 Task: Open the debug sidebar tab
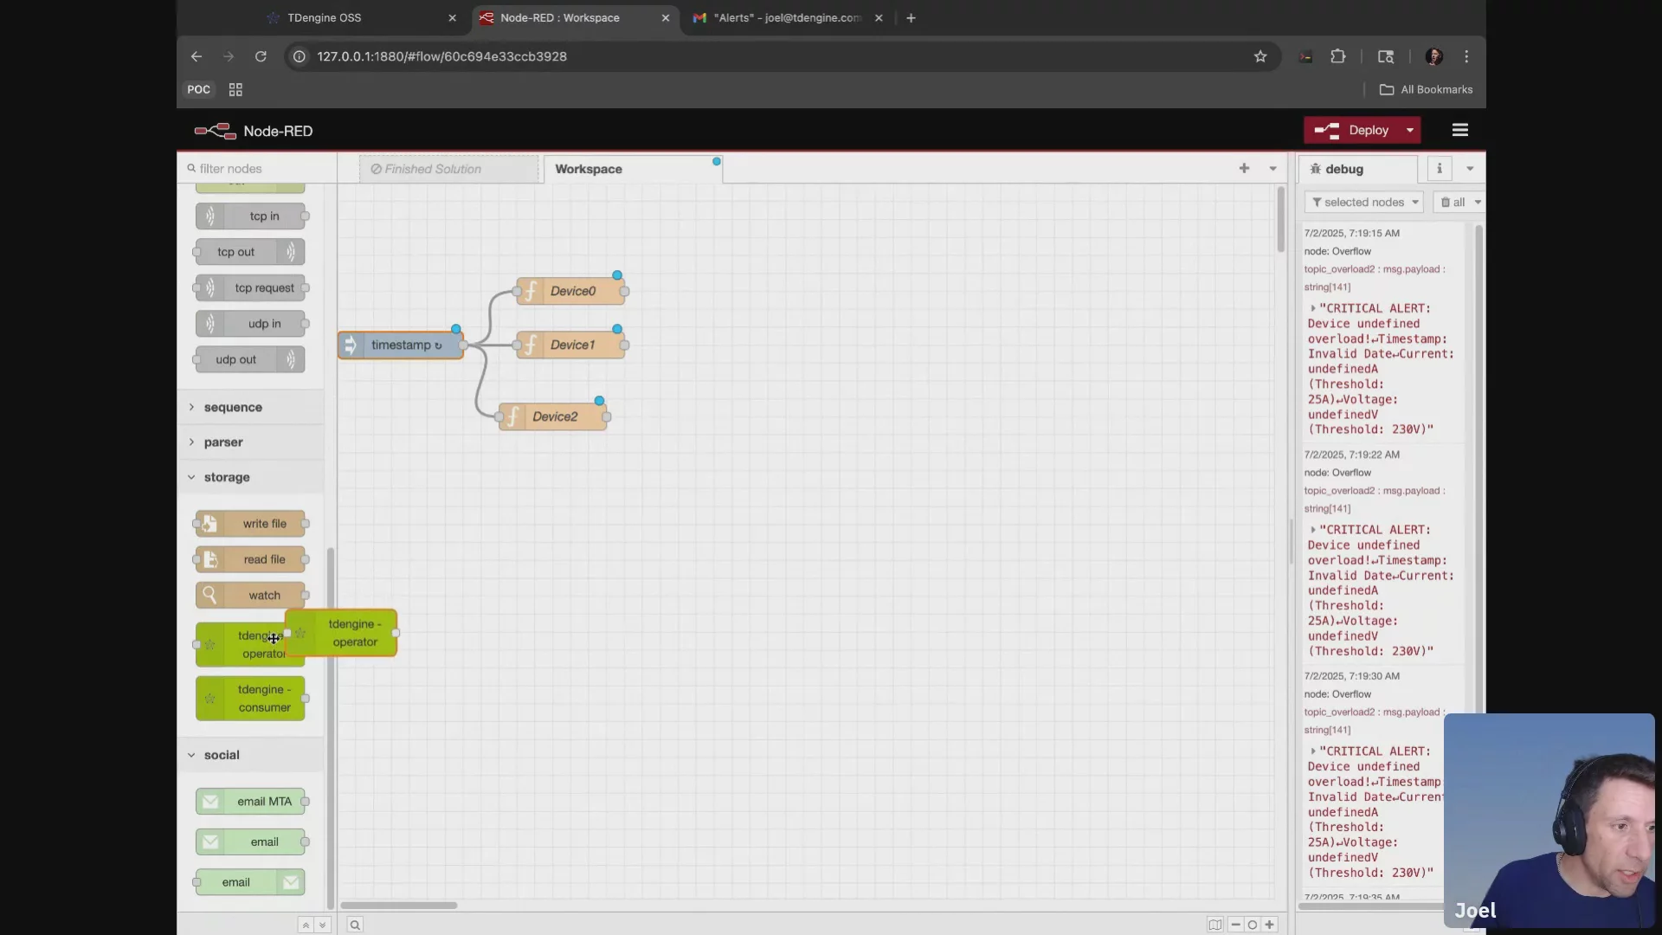pos(1357,169)
